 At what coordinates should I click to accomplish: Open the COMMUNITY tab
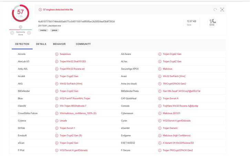point(83,44)
